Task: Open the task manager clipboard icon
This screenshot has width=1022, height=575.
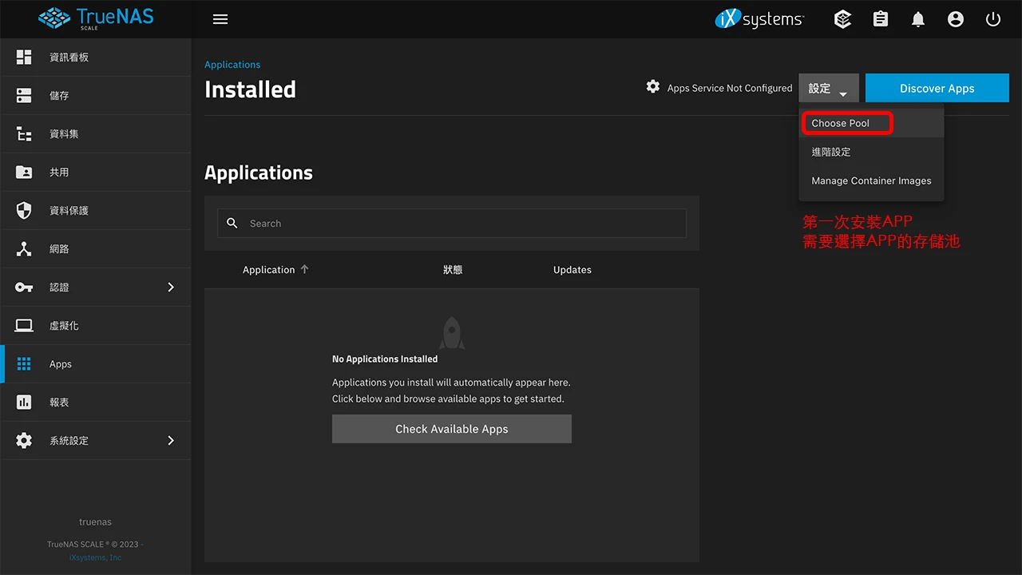Action: 880,18
